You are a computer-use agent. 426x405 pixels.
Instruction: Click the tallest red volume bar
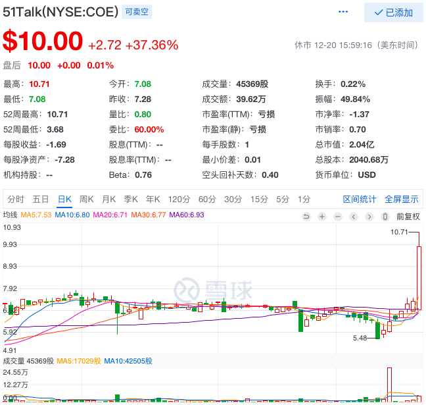pos(389,385)
